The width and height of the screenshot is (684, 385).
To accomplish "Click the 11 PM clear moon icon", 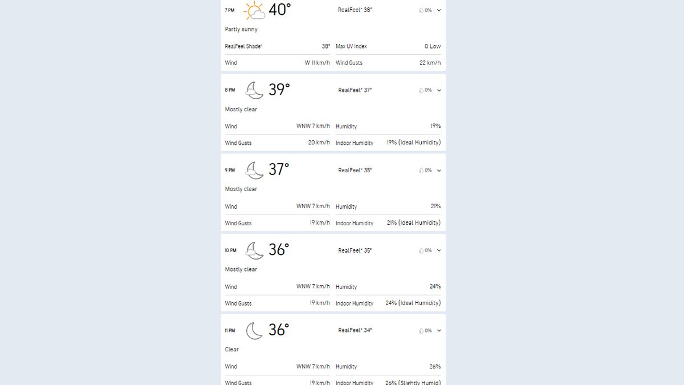I will pyautogui.click(x=254, y=330).
